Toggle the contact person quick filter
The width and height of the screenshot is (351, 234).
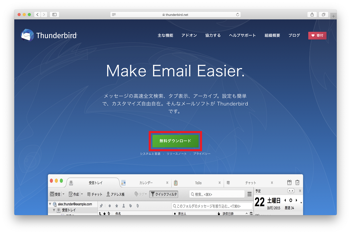tap(123, 206)
